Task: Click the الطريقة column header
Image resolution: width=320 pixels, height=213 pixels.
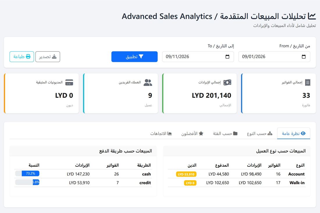Action: [144, 165]
